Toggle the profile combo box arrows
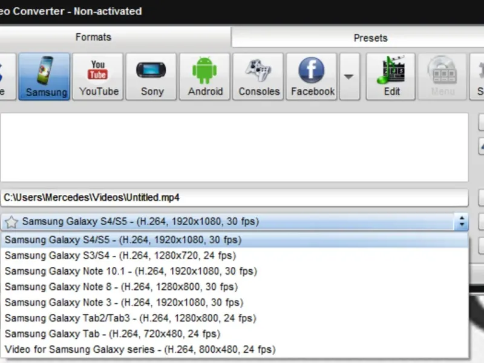Image resolution: width=484 pixels, height=363 pixels. click(462, 221)
